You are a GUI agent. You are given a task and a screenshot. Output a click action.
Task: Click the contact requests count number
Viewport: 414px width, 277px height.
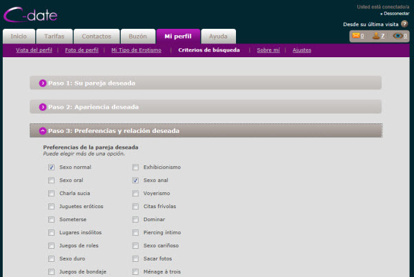pos(382,36)
